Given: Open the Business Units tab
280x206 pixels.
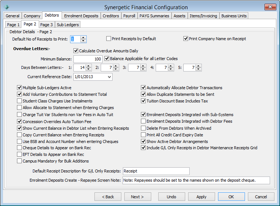Looking at the screenshot, I should pyautogui.click(x=234, y=16).
